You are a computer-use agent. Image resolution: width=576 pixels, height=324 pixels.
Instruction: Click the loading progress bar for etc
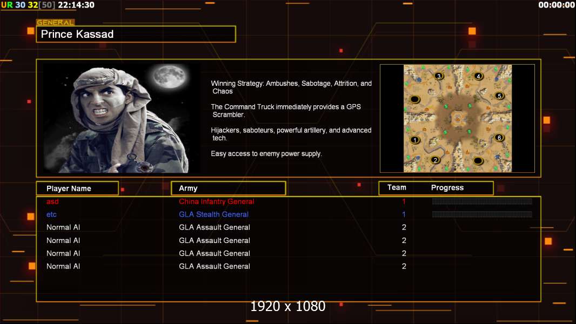(x=482, y=214)
